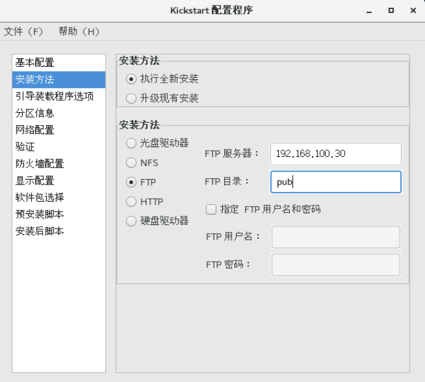Select FTP installation method
425x382 pixels.
131,182
